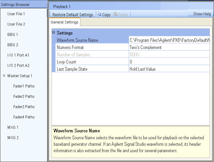Select User File 1 in Settings Browser
The height and width of the screenshot is (162, 214).
pyautogui.click(x=16, y=14)
